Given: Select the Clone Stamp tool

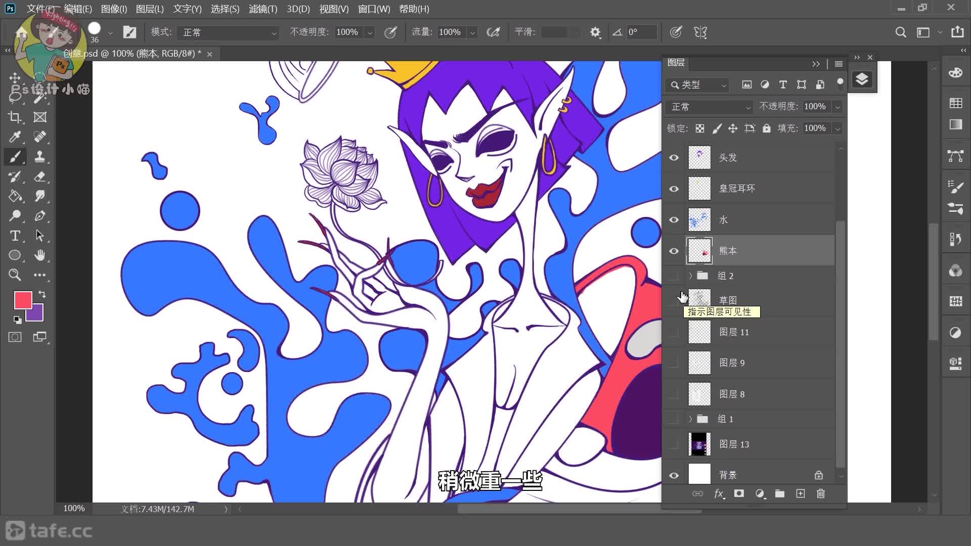Looking at the screenshot, I should (x=39, y=157).
